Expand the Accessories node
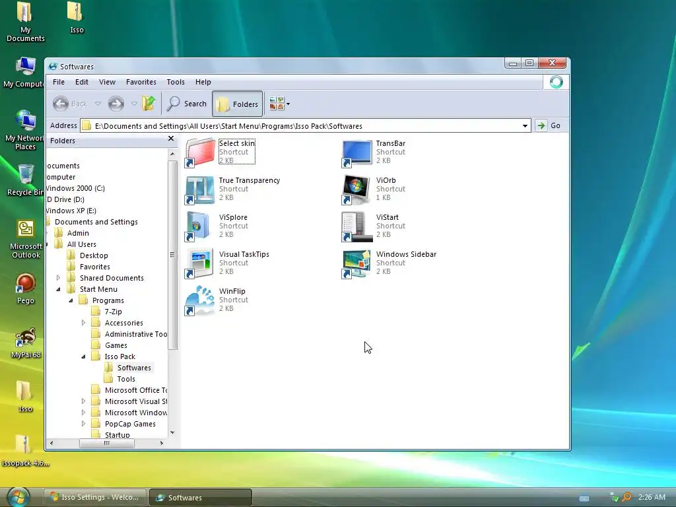This screenshot has width=676, height=507. [x=83, y=322]
